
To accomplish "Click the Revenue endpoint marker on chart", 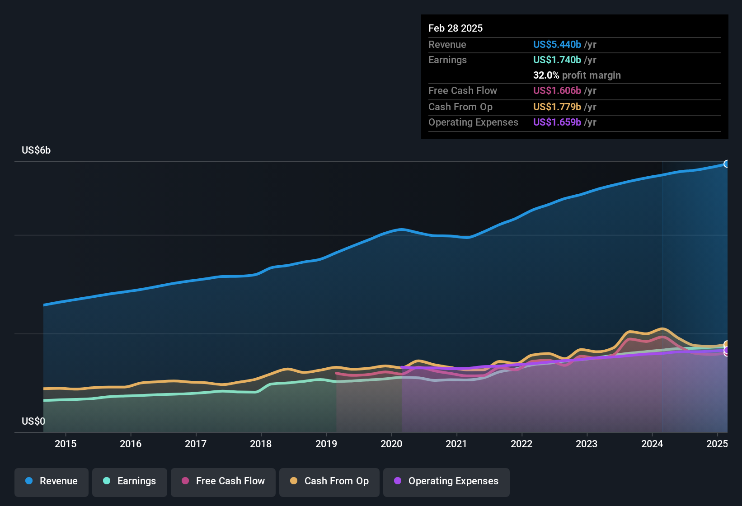I will click(x=727, y=164).
